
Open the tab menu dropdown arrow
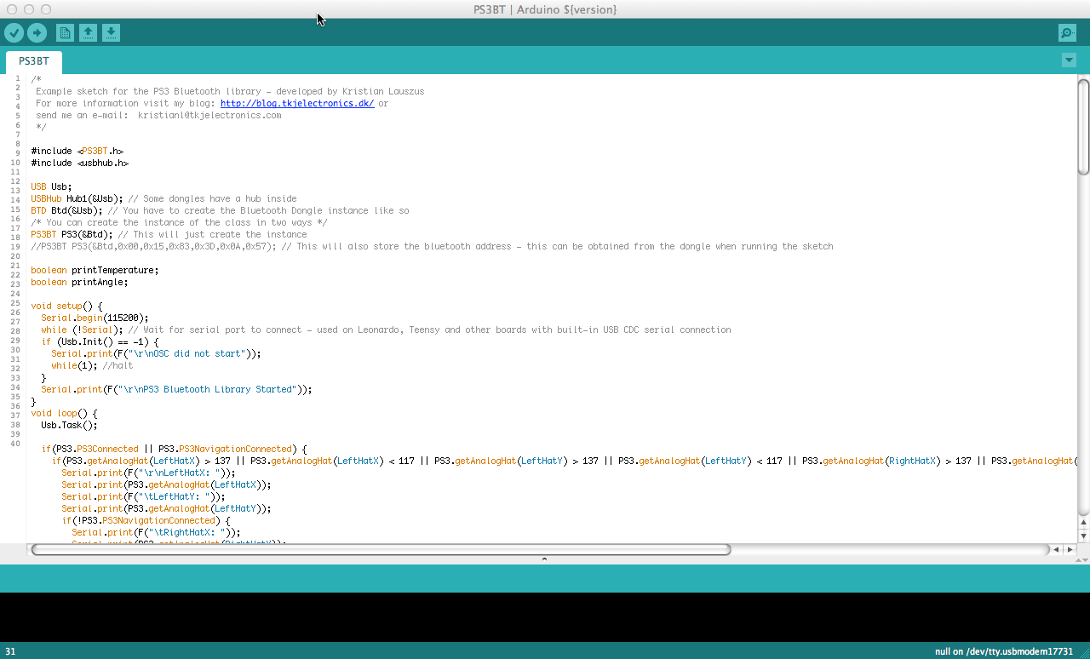1070,60
